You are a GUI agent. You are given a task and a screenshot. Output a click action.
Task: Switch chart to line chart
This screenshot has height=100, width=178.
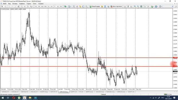[131, 6]
